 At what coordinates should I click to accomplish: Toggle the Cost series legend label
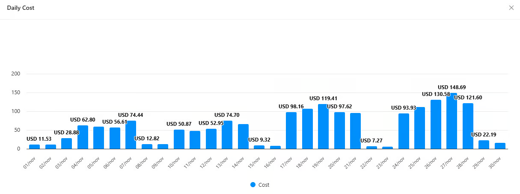click(264, 185)
